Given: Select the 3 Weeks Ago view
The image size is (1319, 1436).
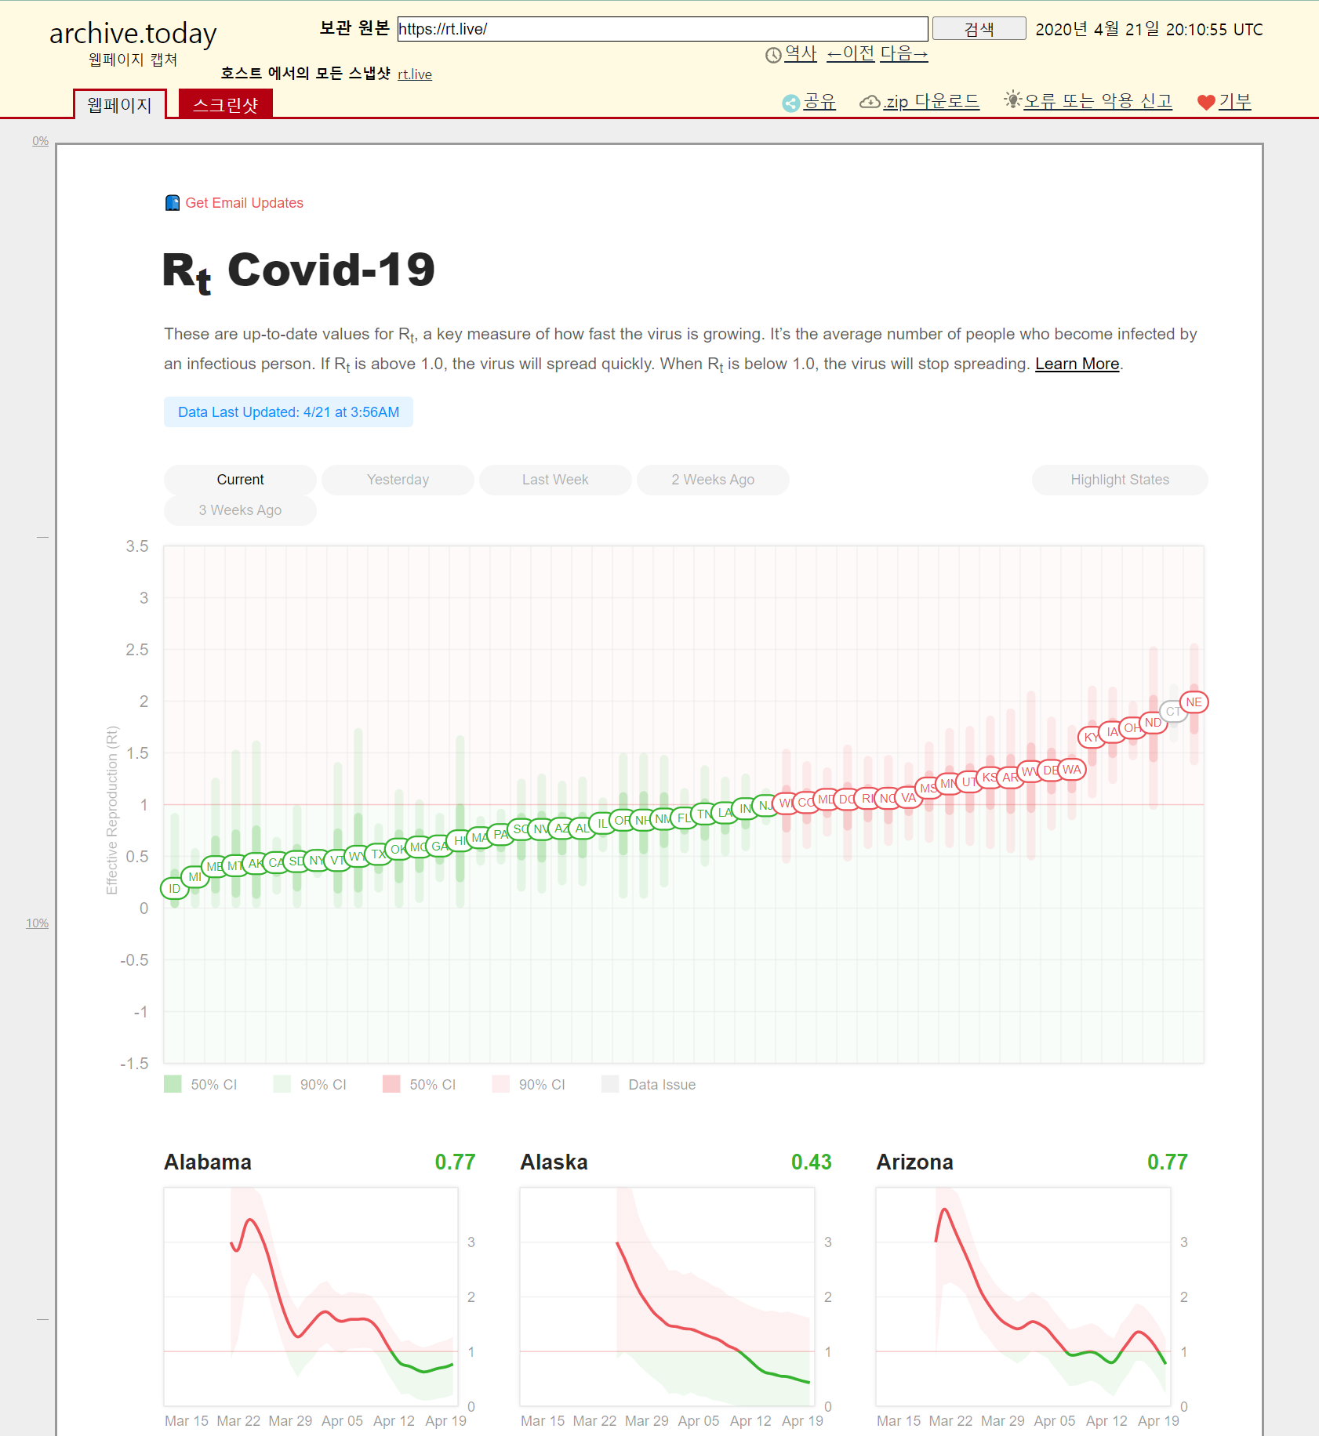Looking at the screenshot, I should pyautogui.click(x=240, y=510).
